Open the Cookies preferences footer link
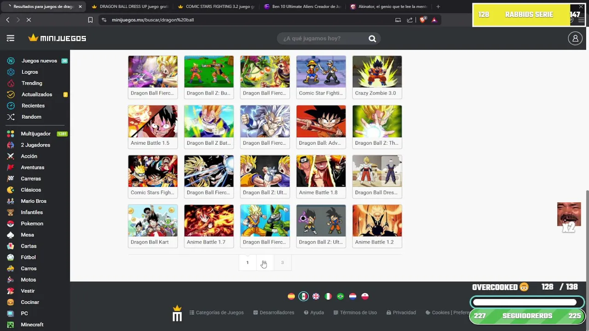The width and height of the screenshot is (589, 331). 447,313
